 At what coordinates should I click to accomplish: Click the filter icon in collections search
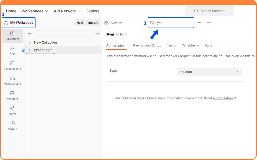tap(39, 34)
